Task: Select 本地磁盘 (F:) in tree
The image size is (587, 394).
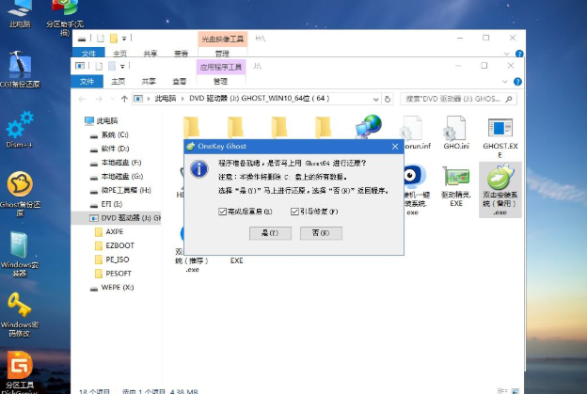Action: (116, 163)
